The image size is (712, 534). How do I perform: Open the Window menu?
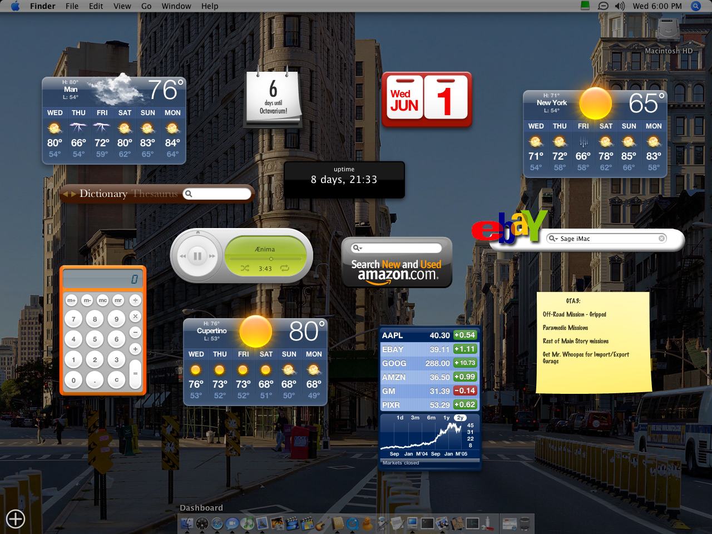(x=176, y=6)
